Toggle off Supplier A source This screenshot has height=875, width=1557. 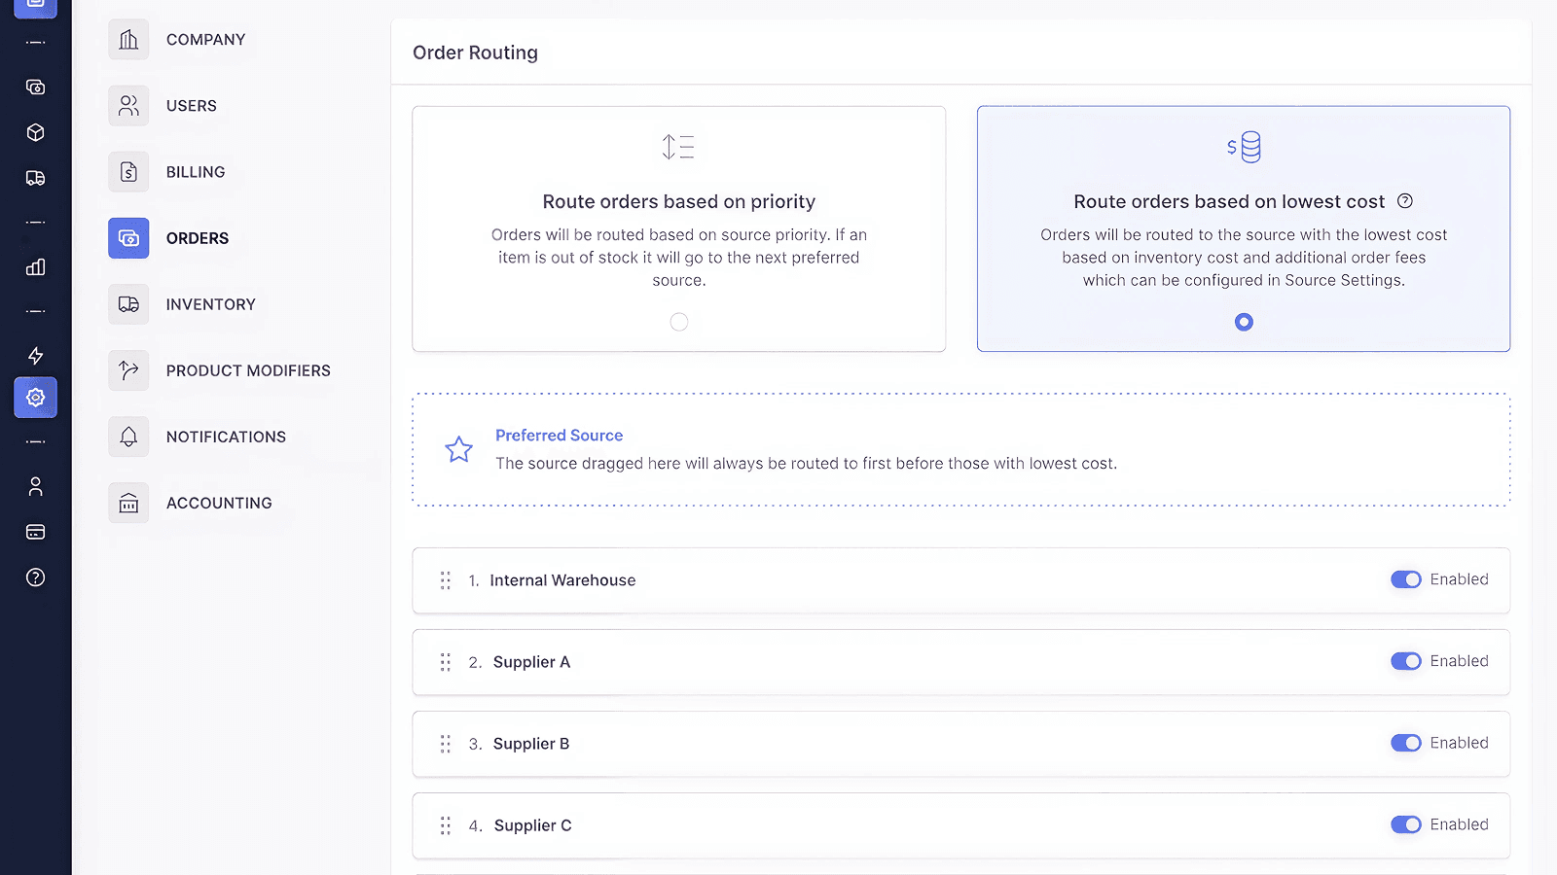point(1405,661)
